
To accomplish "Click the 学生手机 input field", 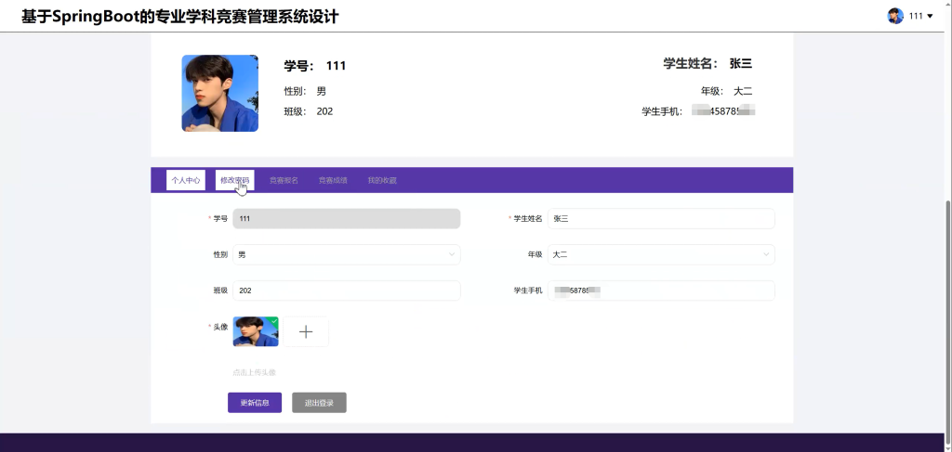I will [661, 291].
